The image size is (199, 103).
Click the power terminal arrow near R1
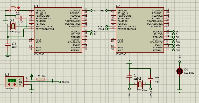(x=32, y=75)
